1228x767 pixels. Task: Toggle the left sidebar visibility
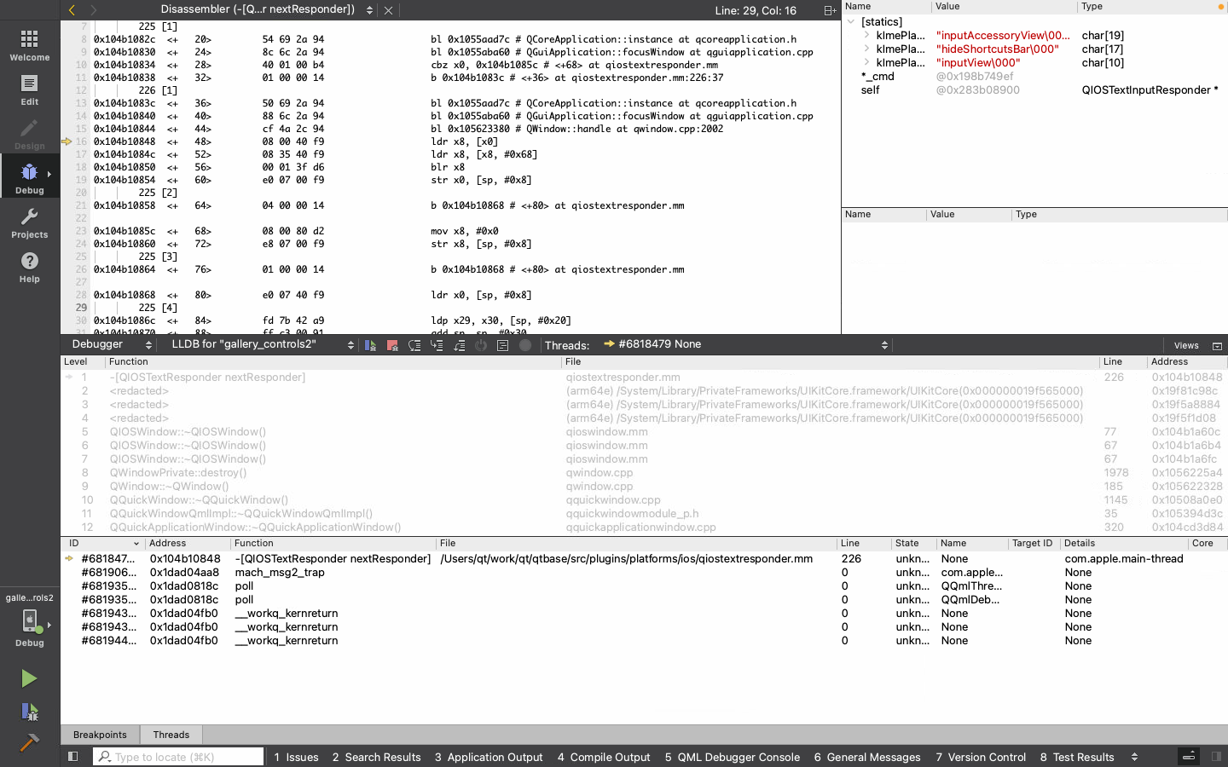coord(73,757)
